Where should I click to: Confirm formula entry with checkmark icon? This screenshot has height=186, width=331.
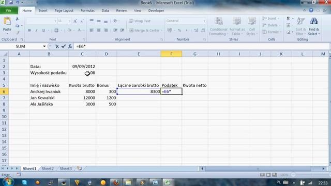point(63,47)
